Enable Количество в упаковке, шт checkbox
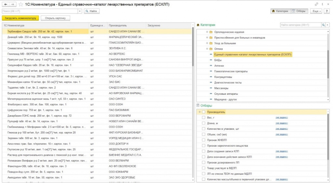This screenshot has height=183, width=333. tap(204, 129)
